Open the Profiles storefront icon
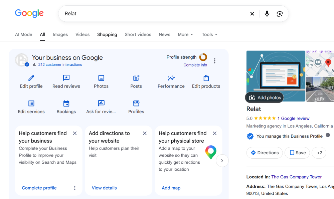 click(136, 103)
